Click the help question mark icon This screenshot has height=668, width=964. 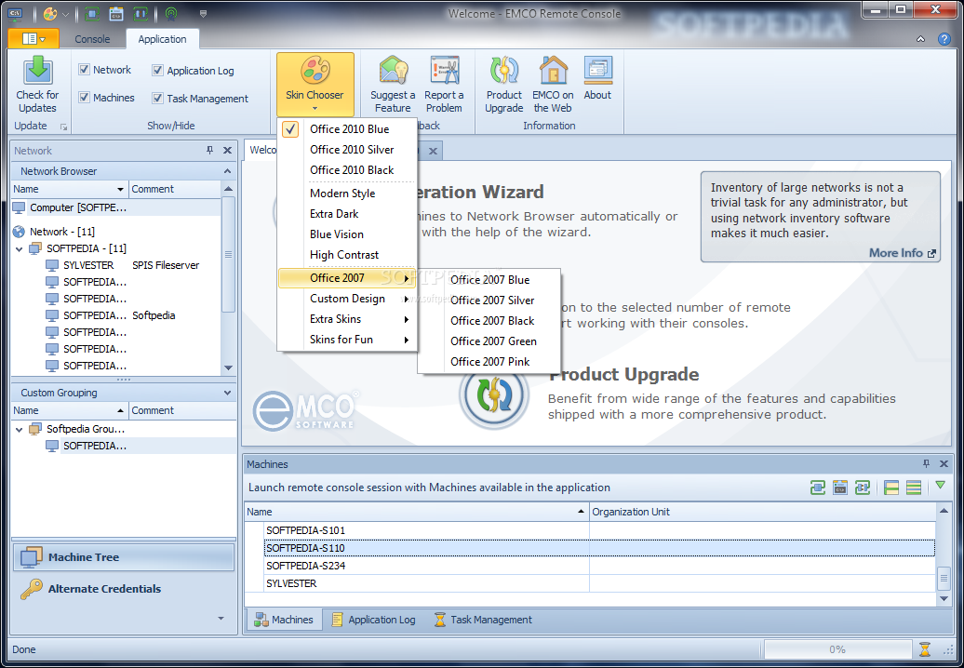click(944, 39)
